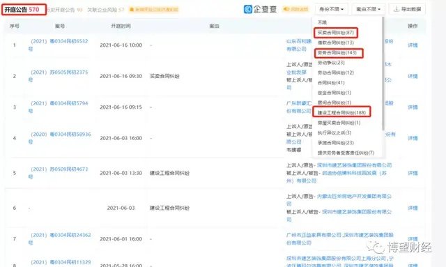Click the 2021-06-16 09:30 hearing time
Screen dimensions: 446x267
point(121,76)
